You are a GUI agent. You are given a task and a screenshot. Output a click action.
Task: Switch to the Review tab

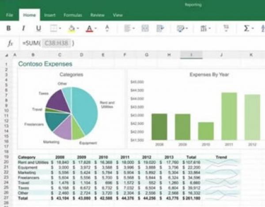[98, 15]
